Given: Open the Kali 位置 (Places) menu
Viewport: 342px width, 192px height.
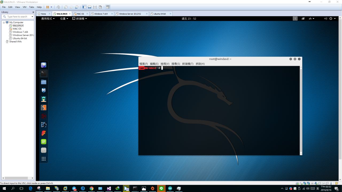Looking at the screenshot, I should pyautogui.click(x=64, y=19).
